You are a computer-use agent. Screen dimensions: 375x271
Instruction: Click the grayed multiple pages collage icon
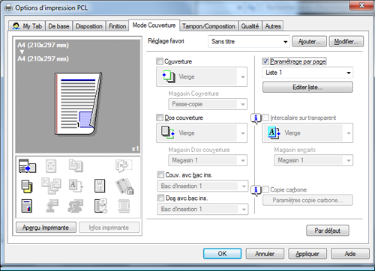coord(51,186)
